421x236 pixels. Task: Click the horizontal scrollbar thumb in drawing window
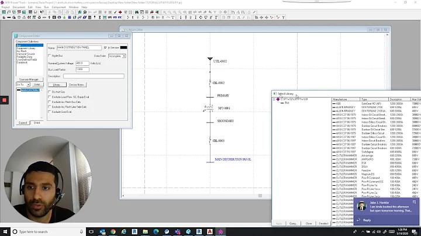pyautogui.click(x=260, y=196)
